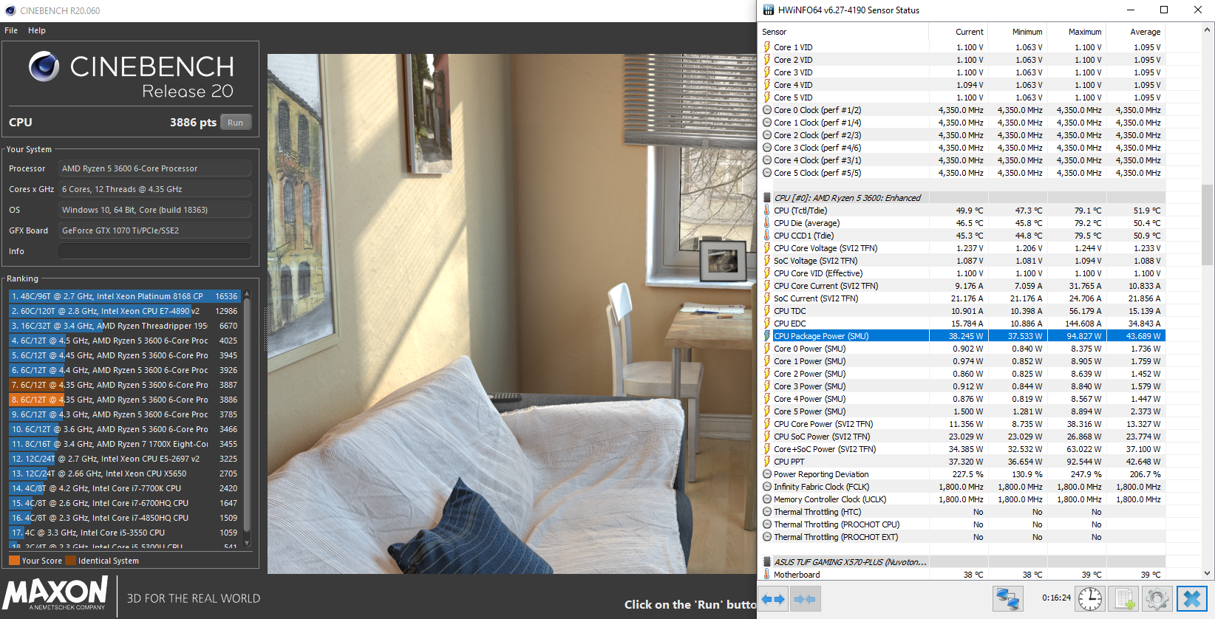Screen dimensions: 1215x619
Task: Click the Cinebench sphere logo icon
Action: [x=44, y=66]
